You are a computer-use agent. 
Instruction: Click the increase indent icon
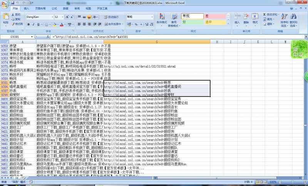pyautogui.click(x=100, y=24)
